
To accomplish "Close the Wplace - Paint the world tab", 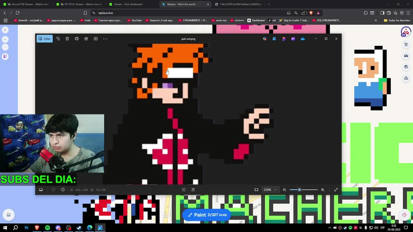I will [x=208, y=4].
